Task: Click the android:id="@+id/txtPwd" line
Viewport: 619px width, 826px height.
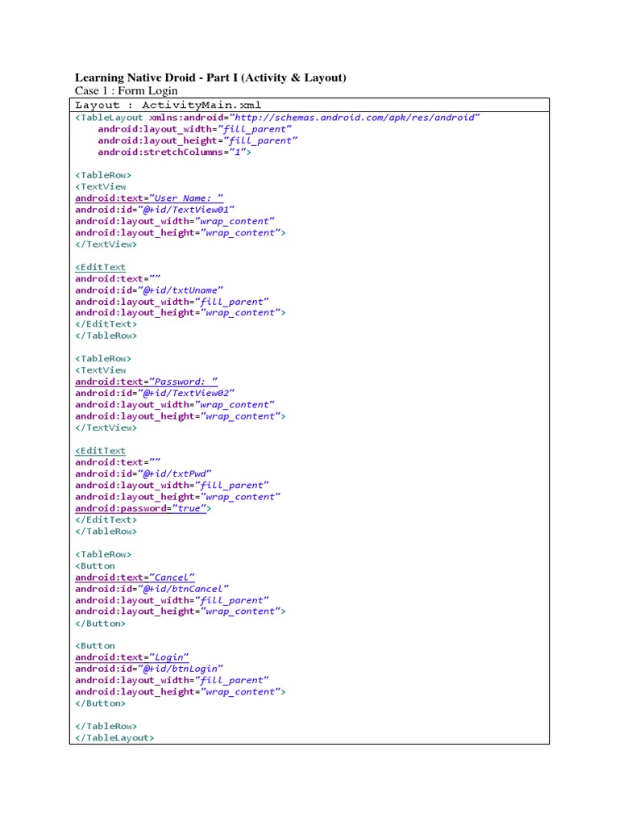Action: click(x=143, y=473)
